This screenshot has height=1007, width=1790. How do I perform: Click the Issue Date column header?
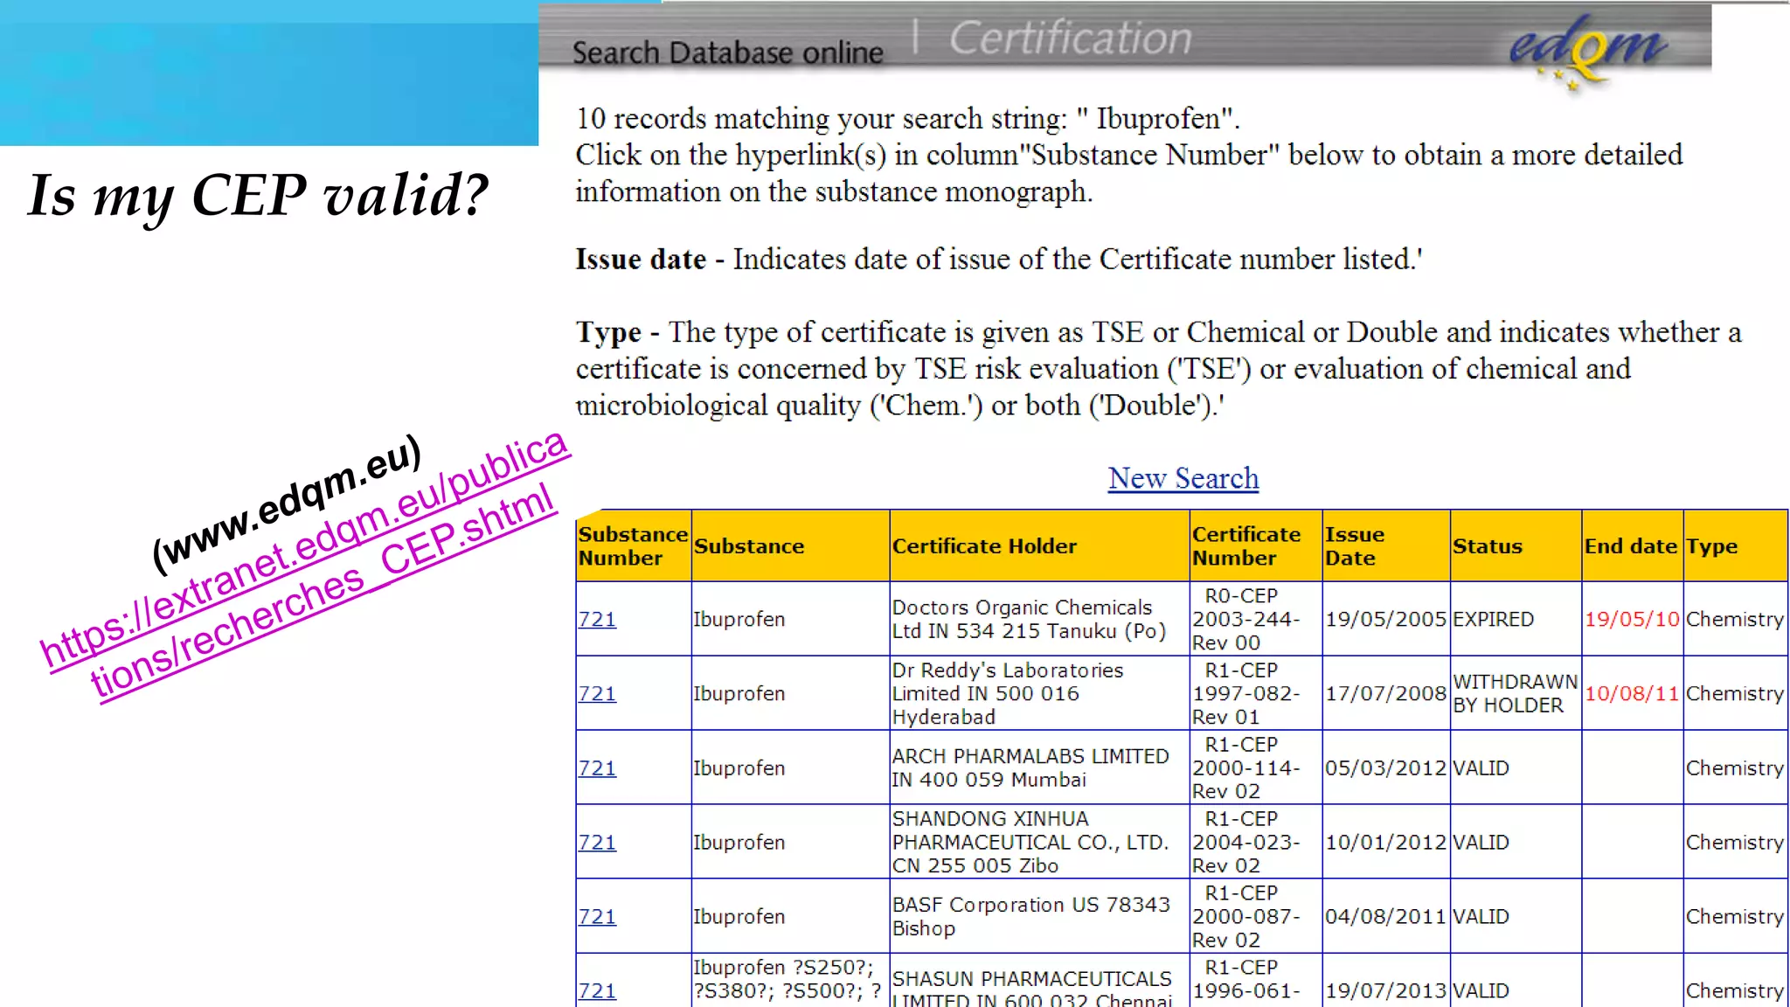point(1354,546)
